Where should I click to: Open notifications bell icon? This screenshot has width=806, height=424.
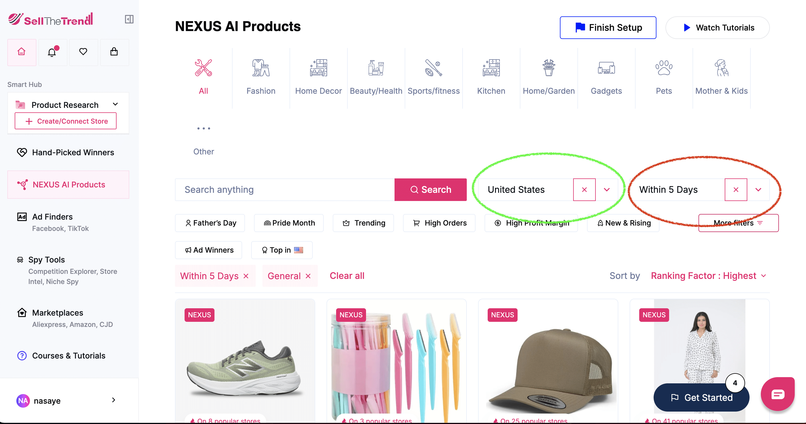coord(52,52)
